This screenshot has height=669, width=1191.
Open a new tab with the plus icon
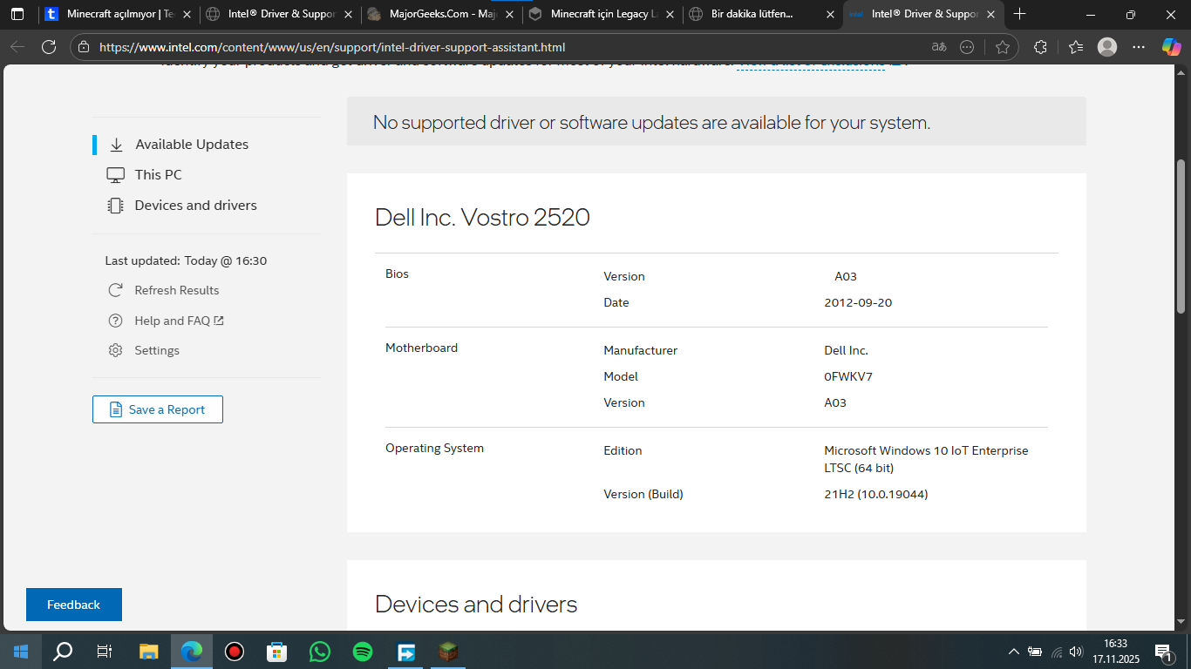(1020, 14)
